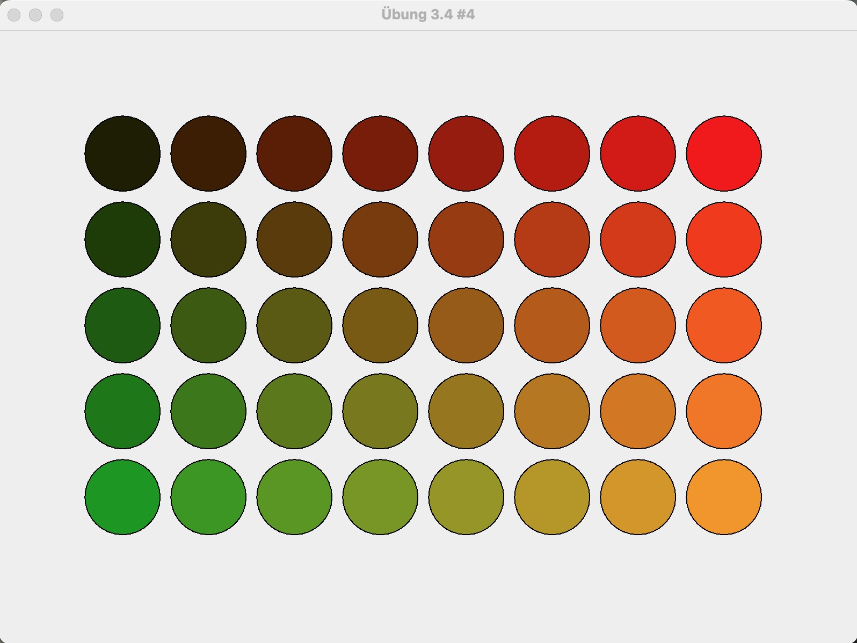
Task: Select the sixth circle in the bottom row
Action: point(552,497)
